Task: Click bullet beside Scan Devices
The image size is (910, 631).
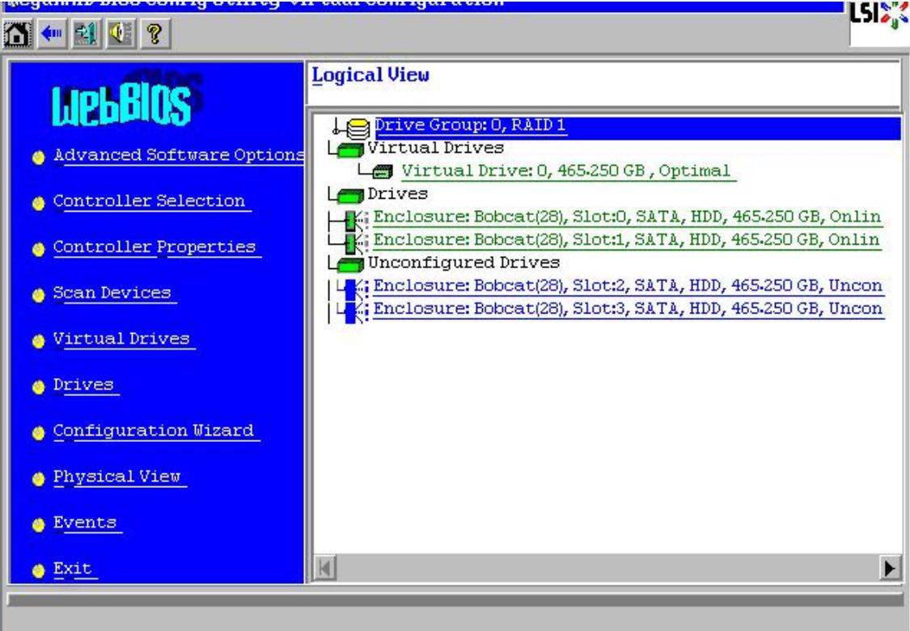Action: pos(38,296)
